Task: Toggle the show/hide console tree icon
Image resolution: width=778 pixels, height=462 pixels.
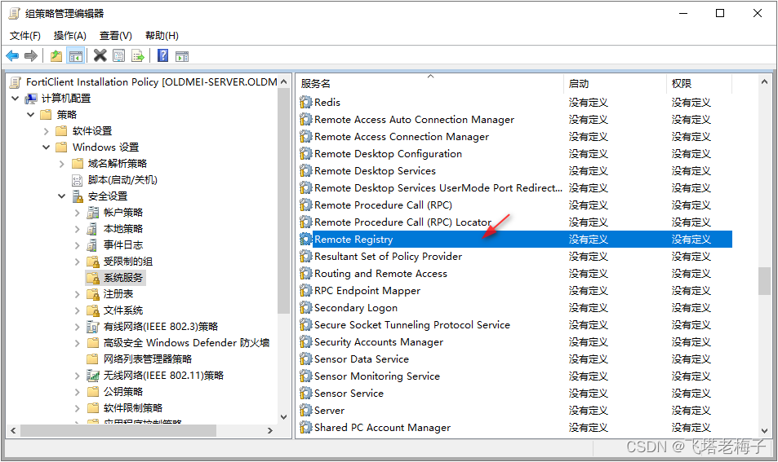Action: click(76, 56)
